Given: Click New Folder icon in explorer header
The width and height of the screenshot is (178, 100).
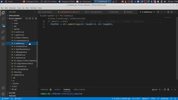Looking at the screenshot, I should pyautogui.click(x=30, y=19).
